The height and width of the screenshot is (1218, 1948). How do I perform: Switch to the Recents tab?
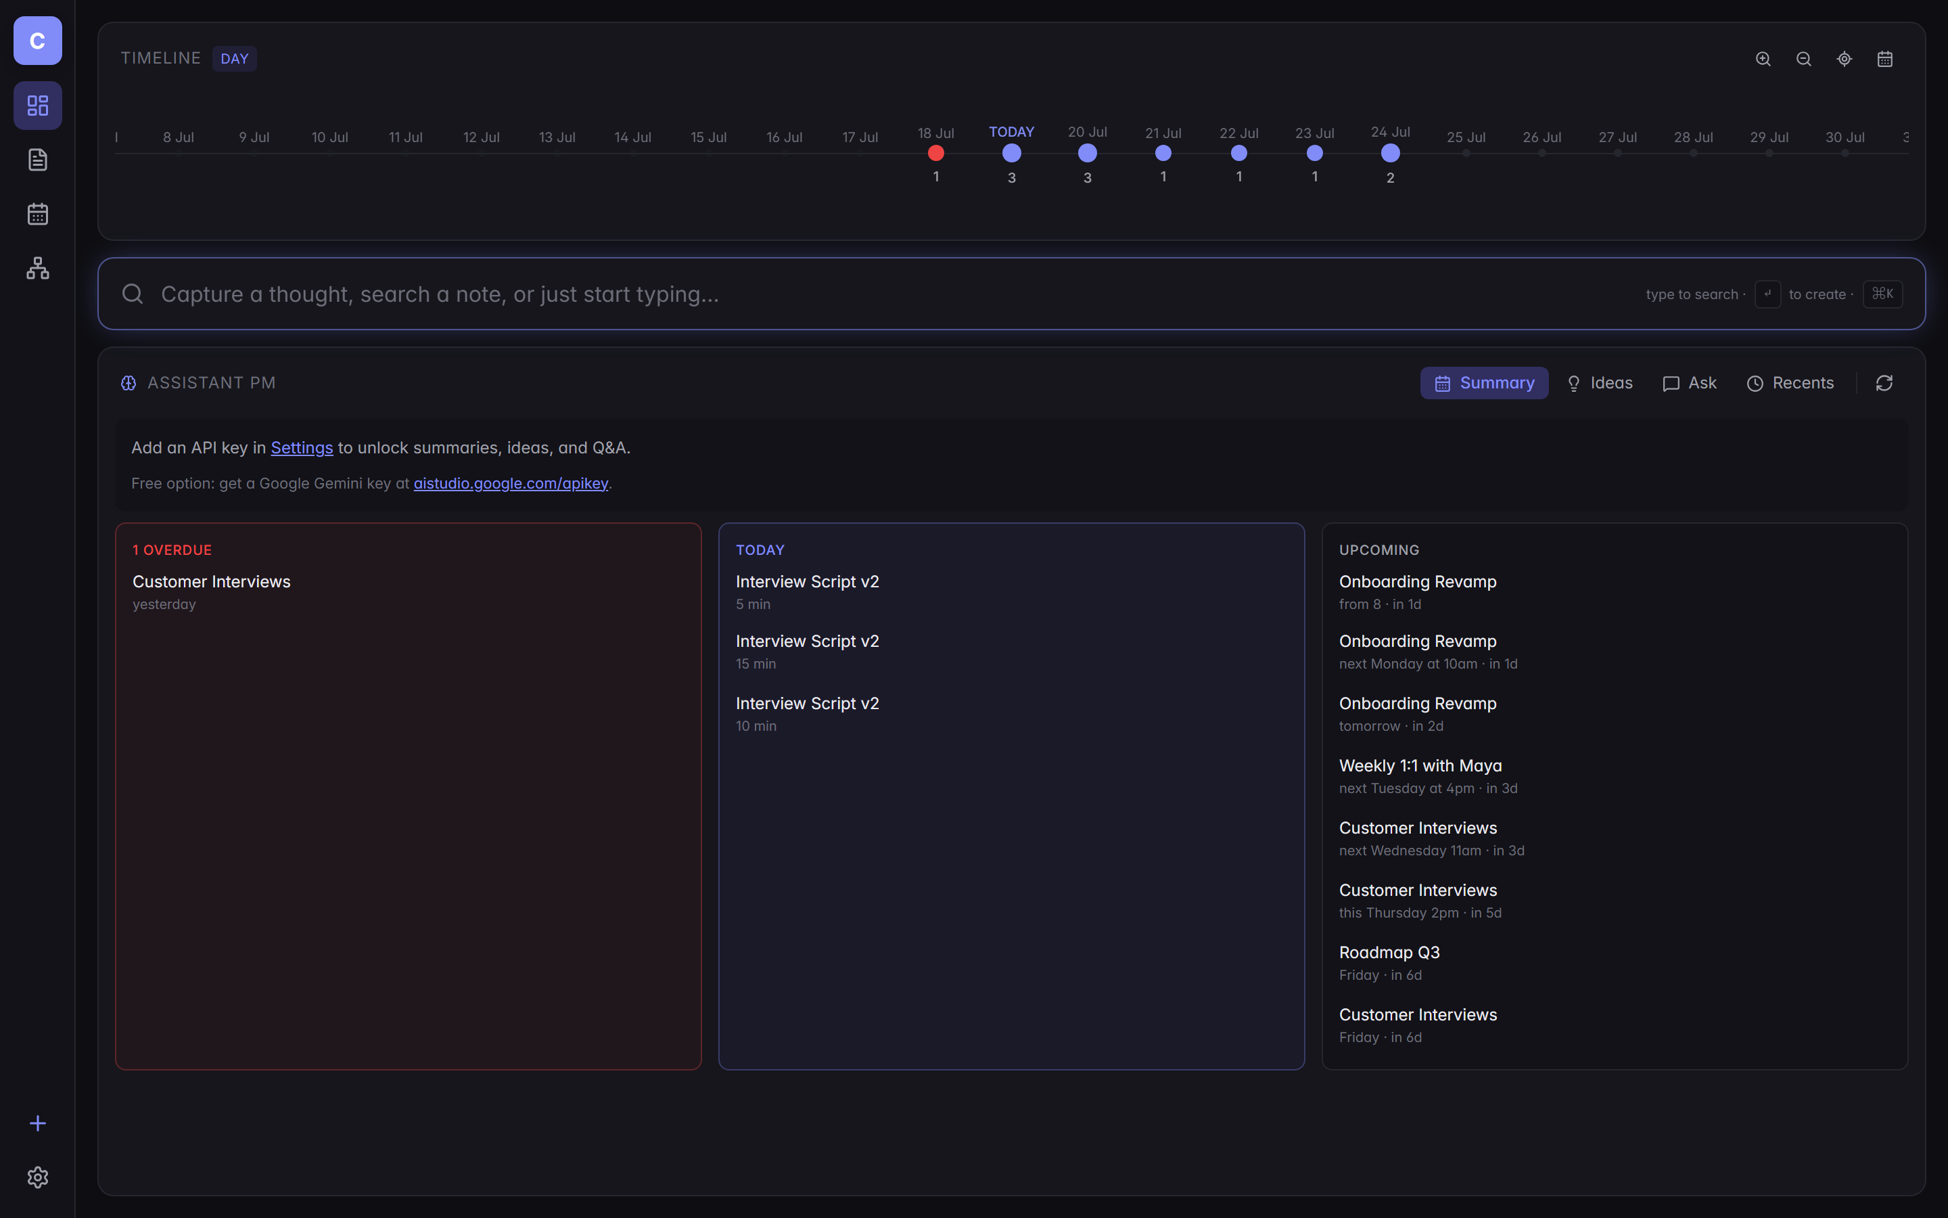[1790, 384]
